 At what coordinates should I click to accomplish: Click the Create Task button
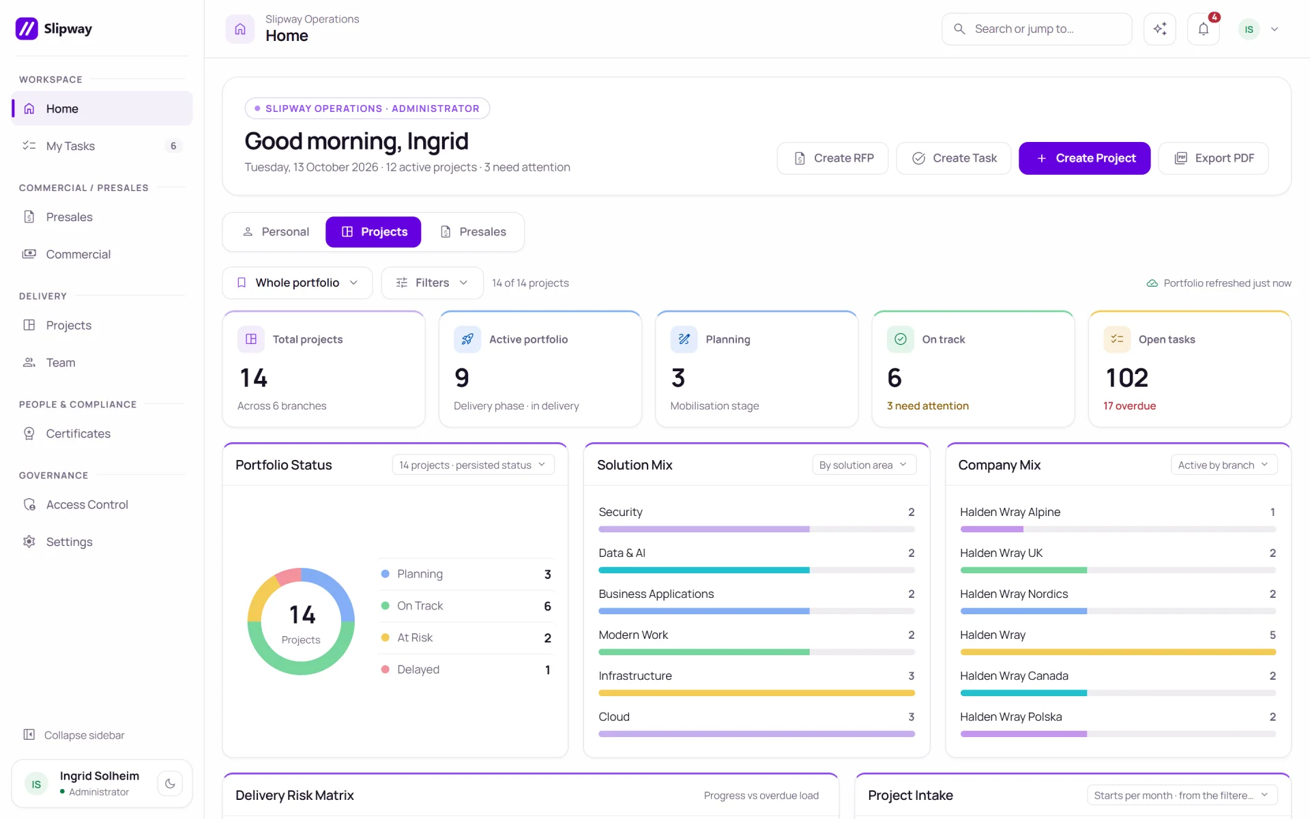pos(954,158)
